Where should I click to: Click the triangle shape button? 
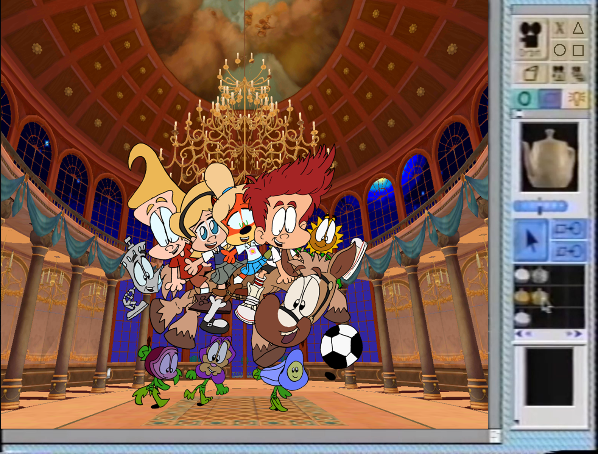click(x=578, y=28)
